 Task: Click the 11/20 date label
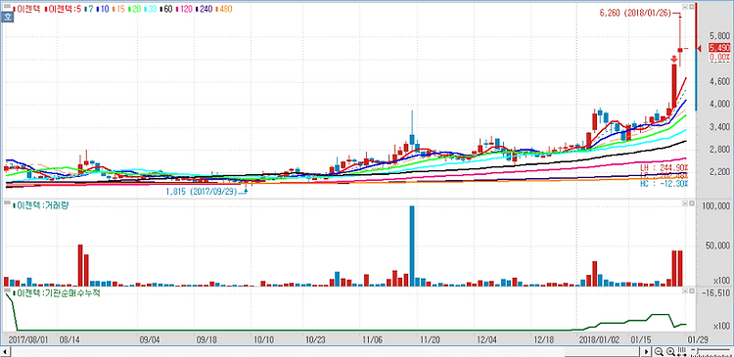(x=430, y=338)
